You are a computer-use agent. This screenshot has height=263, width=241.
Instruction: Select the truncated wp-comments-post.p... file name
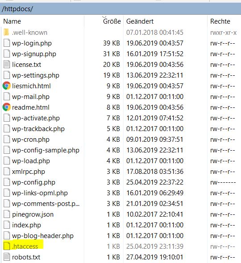pos(46,204)
